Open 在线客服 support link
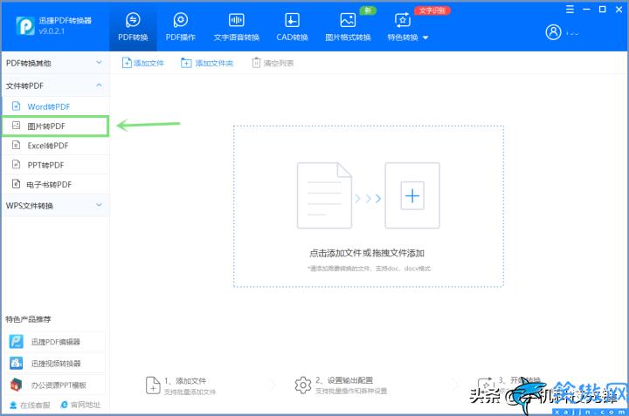This screenshot has height=416, width=629. click(30, 406)
